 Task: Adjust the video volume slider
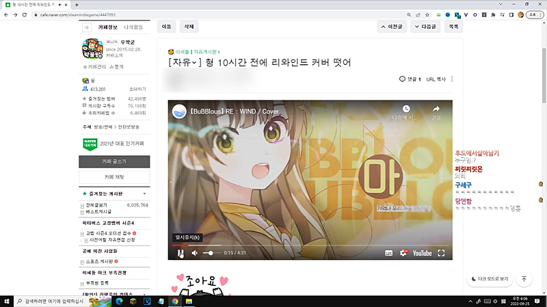[211, 253]
